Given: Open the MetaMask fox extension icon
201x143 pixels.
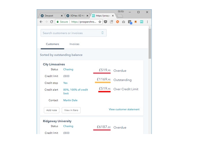Looking at the screenshot, I should pyautogui.click(x=136, y=22).
